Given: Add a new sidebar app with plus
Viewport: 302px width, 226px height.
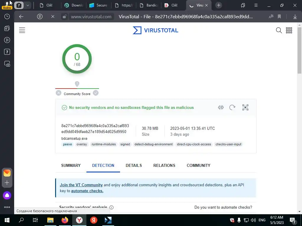Looking at the screenshot, I should [x=7, y=182].
